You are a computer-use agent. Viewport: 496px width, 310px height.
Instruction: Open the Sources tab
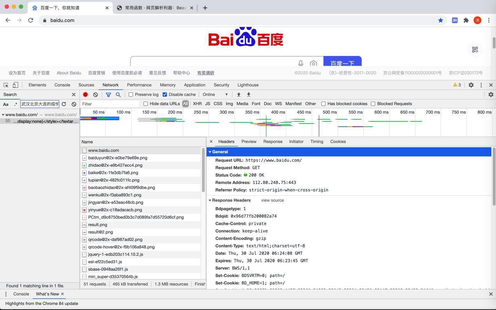click(x=86, y=85)
